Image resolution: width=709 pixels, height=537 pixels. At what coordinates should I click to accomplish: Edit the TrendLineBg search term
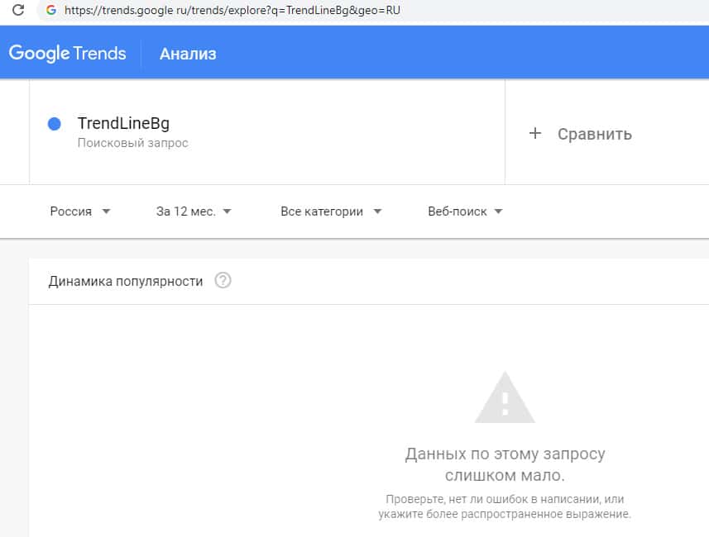point(123,124)
